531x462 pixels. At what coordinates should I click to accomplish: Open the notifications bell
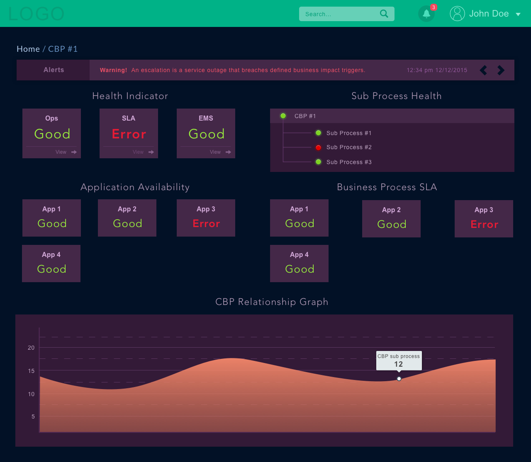tap(426, 14)
